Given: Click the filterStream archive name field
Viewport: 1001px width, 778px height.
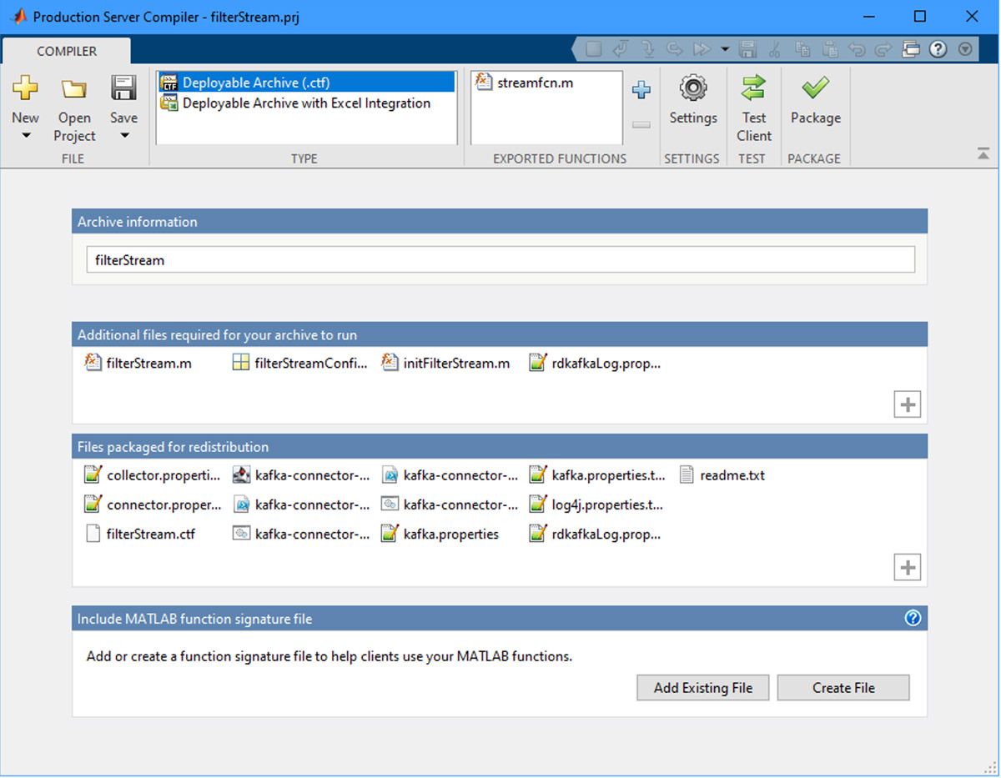Looking at the screenshot, I should click(500, 259).
